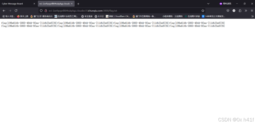This screenshot has width=255, height=124.
Task: Minimize the Firefox window
Action: (237, 4)
